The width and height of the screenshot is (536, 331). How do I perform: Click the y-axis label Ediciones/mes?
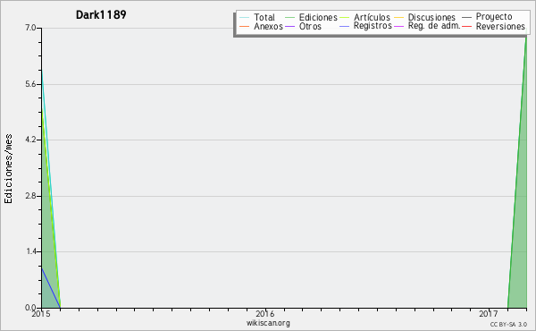click(8, 169)
